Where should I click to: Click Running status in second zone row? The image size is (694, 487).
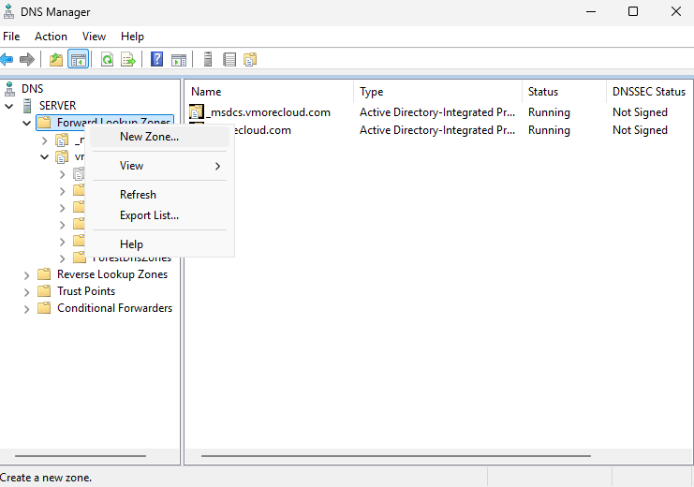(x=549, y=130)
